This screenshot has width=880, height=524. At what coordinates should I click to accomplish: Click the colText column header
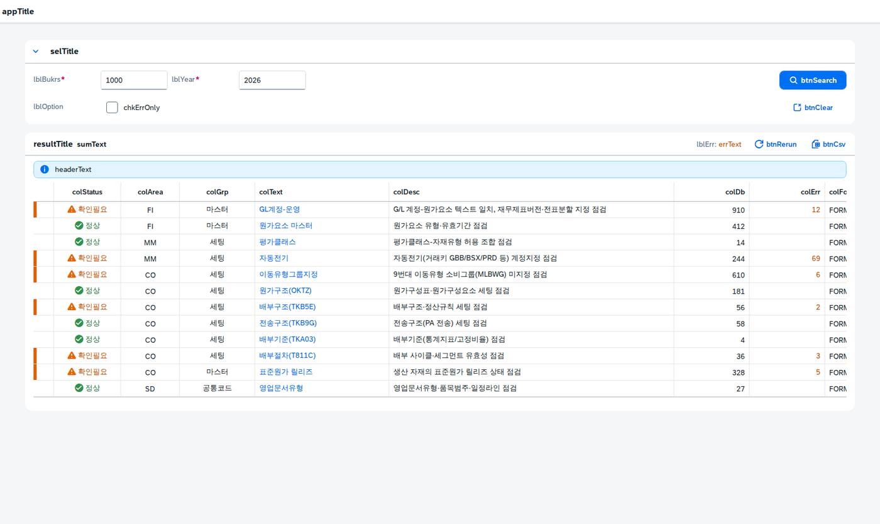pos(321,192)
